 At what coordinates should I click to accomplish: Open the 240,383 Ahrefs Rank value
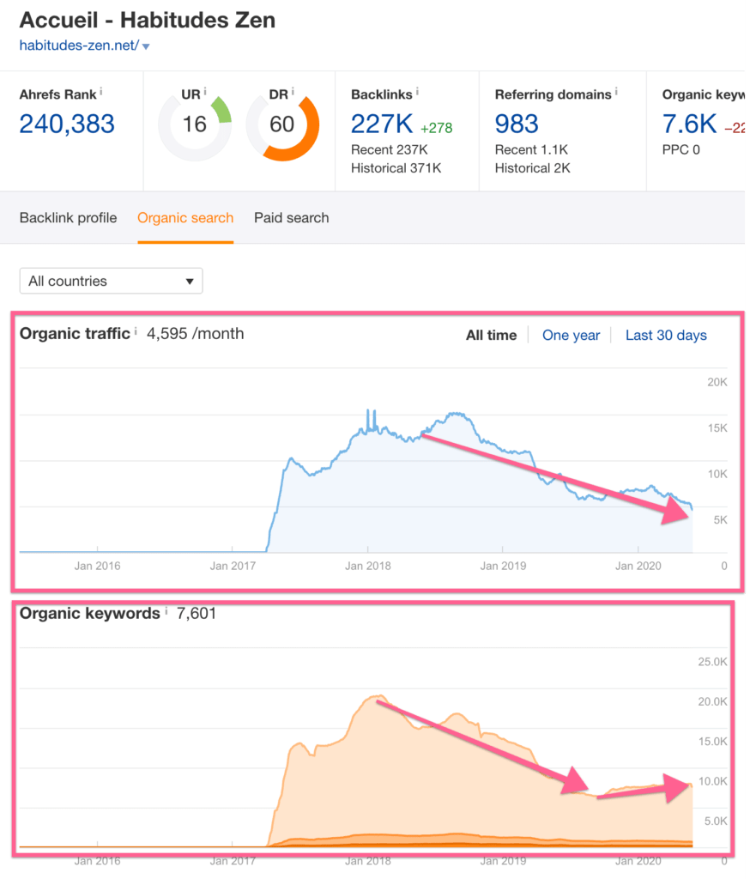pyautogui.click(x=67, y=124)
